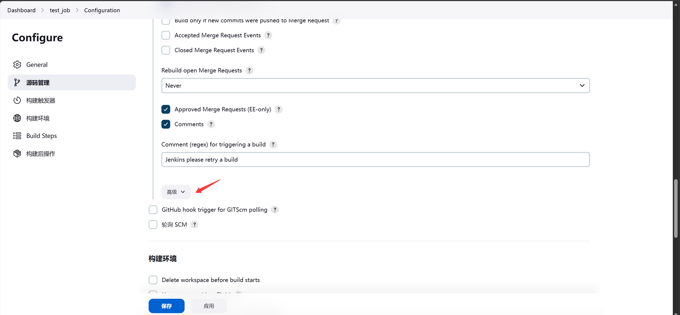The image size is (680, 315).
Task: Open help for Approved Merge Requests (EE-only)
Action: coord(279,109)
